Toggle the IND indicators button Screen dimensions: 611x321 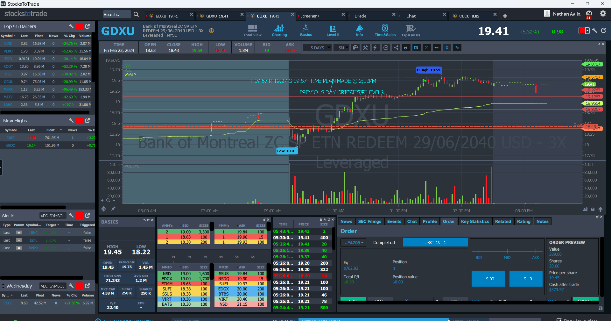click(x=437, y=48)
